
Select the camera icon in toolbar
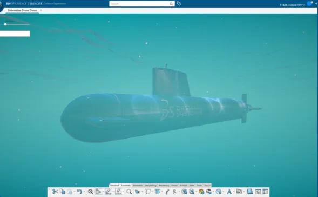[x=138, y=192]
